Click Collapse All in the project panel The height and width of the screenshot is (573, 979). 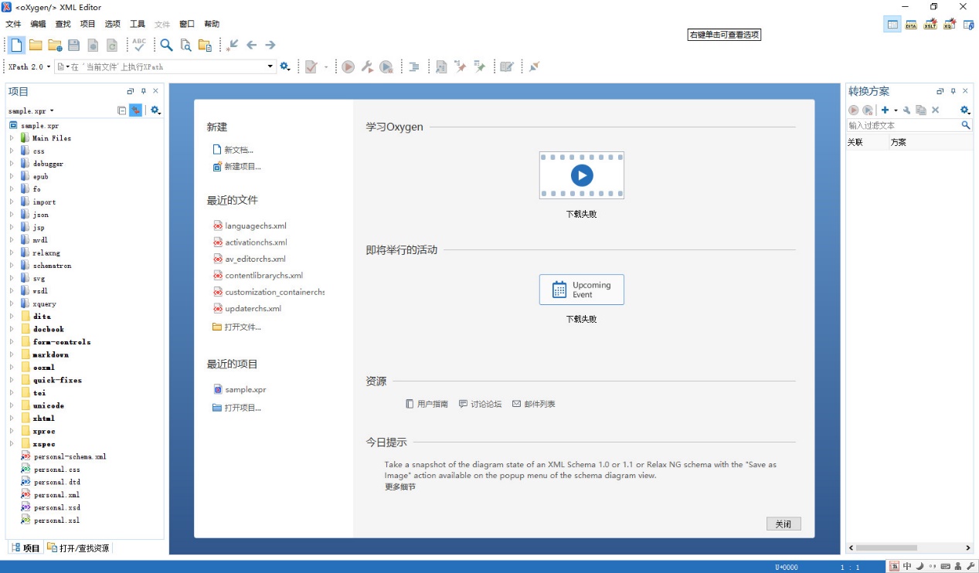(x=122, y=110)
